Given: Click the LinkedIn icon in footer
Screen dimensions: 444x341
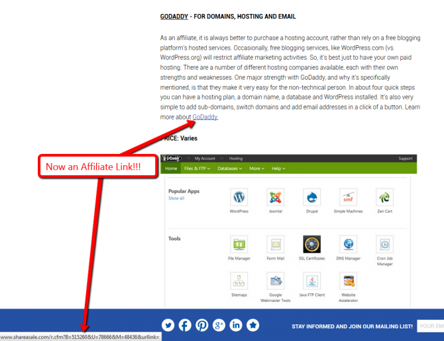Looking at the screenshot, I should pyautogui.click(x=236, y=325).
